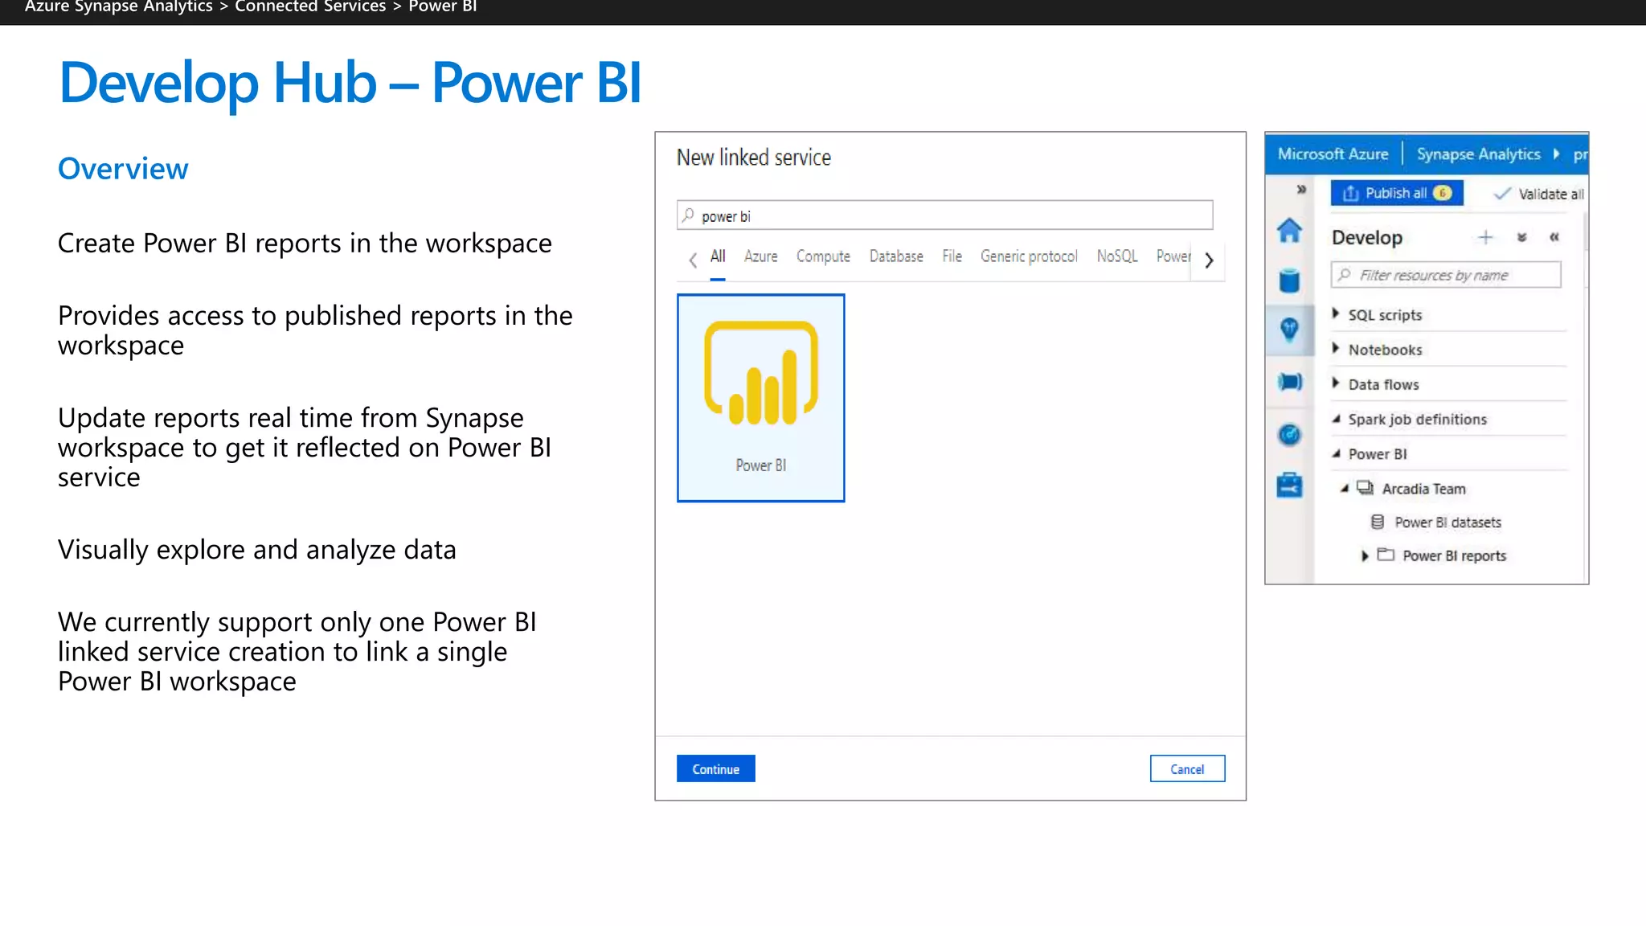1646x926 pixels.
Task: Select 'Power BI reports' row text
Action: (1454, 555)
